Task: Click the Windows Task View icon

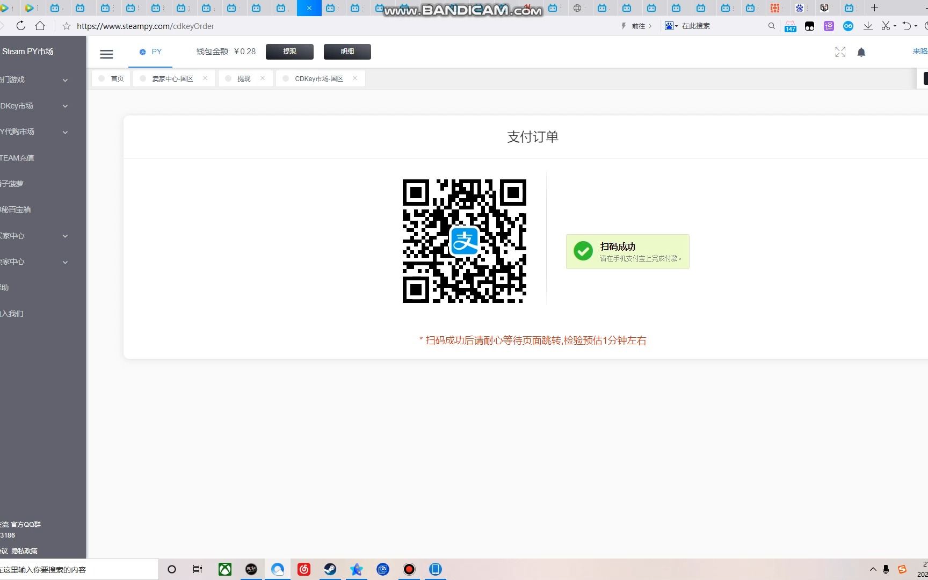Action: point(198,569)
